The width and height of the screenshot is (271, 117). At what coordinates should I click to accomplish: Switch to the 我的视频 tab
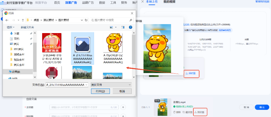click(169, 2)
